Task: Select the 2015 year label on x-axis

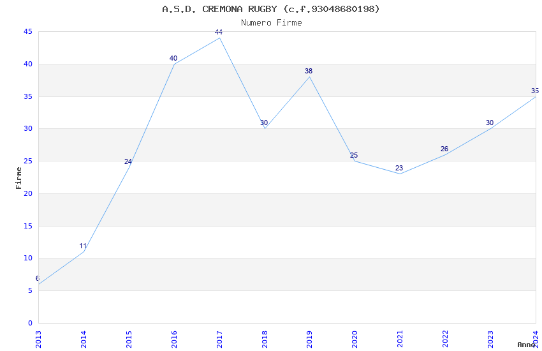Action: coord(129,340)
